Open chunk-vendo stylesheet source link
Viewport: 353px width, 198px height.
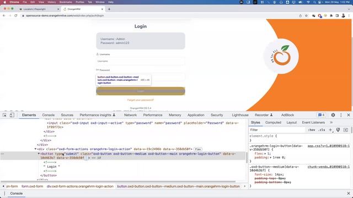(x=329, y=167)
